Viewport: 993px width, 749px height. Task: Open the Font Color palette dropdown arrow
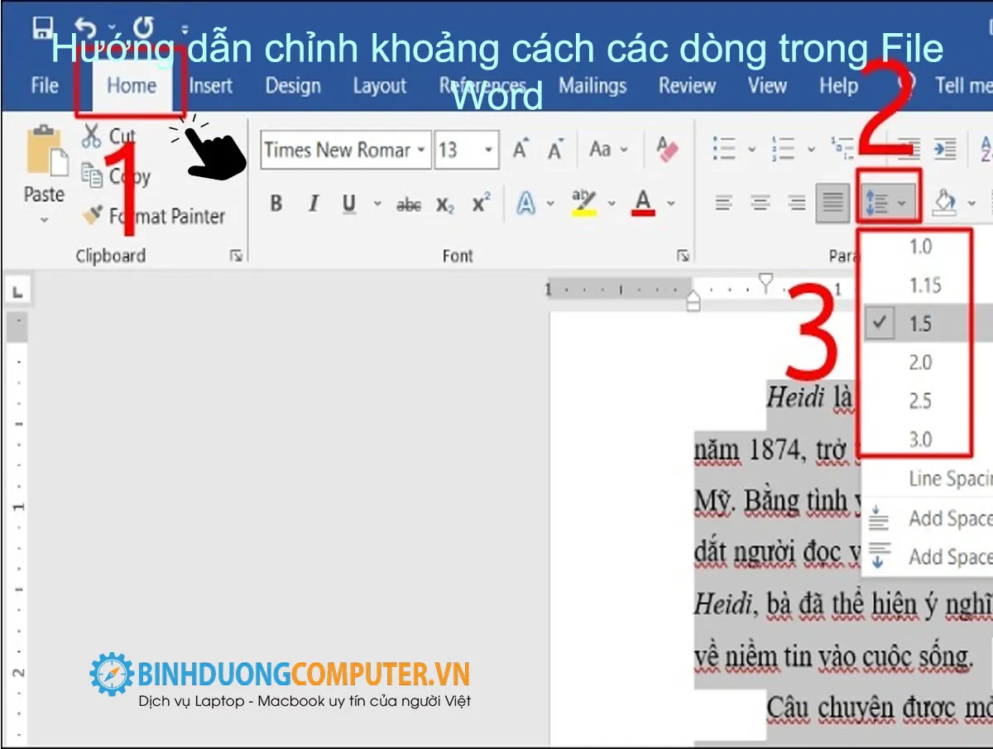[x=671, y=204]
